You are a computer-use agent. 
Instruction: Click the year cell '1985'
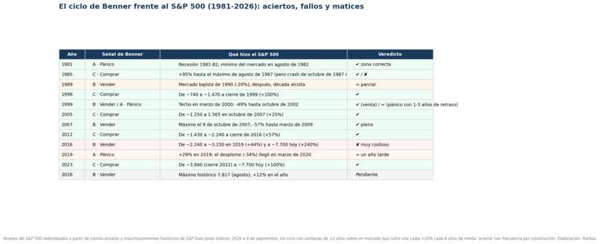(72, 74)
